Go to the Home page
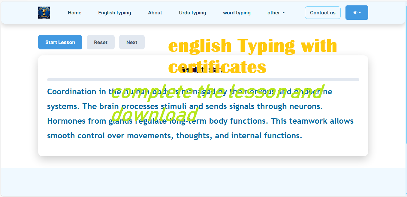The height and width of the screenshot is (197, 407). pos(74,13)
